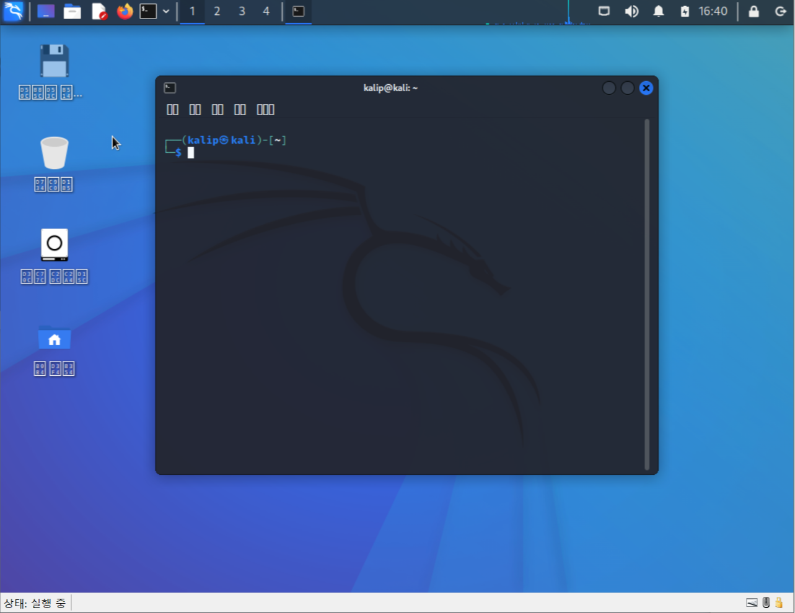Close the terminal with blue X button
This screenshot has height=613, width=795.
646,88
